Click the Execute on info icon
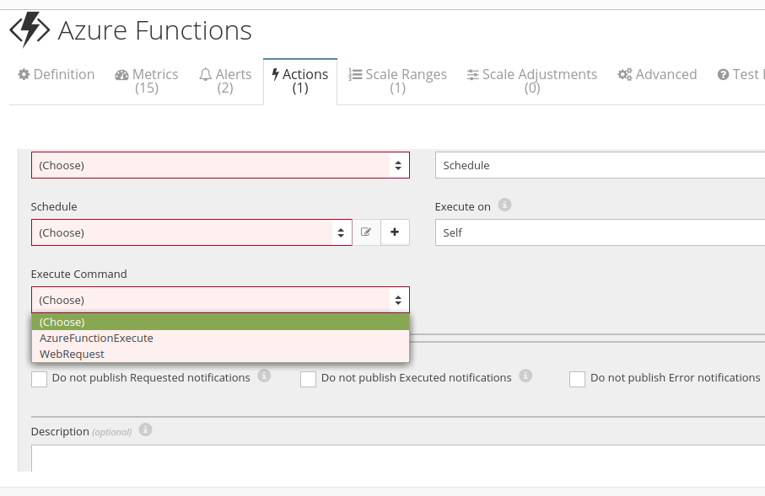 click(504, 205)
